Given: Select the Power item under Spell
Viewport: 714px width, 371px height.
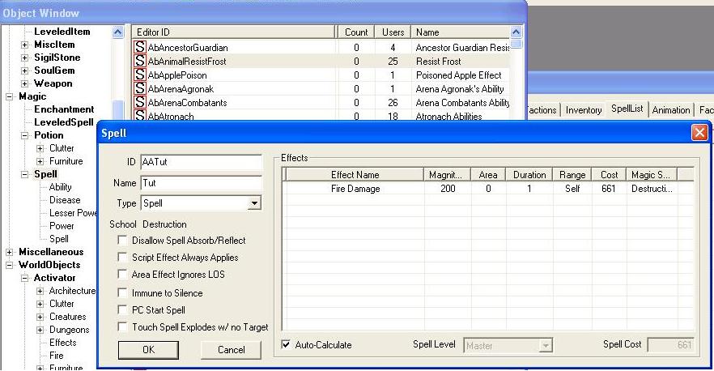Looking at the screenshot, I should pyautogui.click(x=62, y=226).
